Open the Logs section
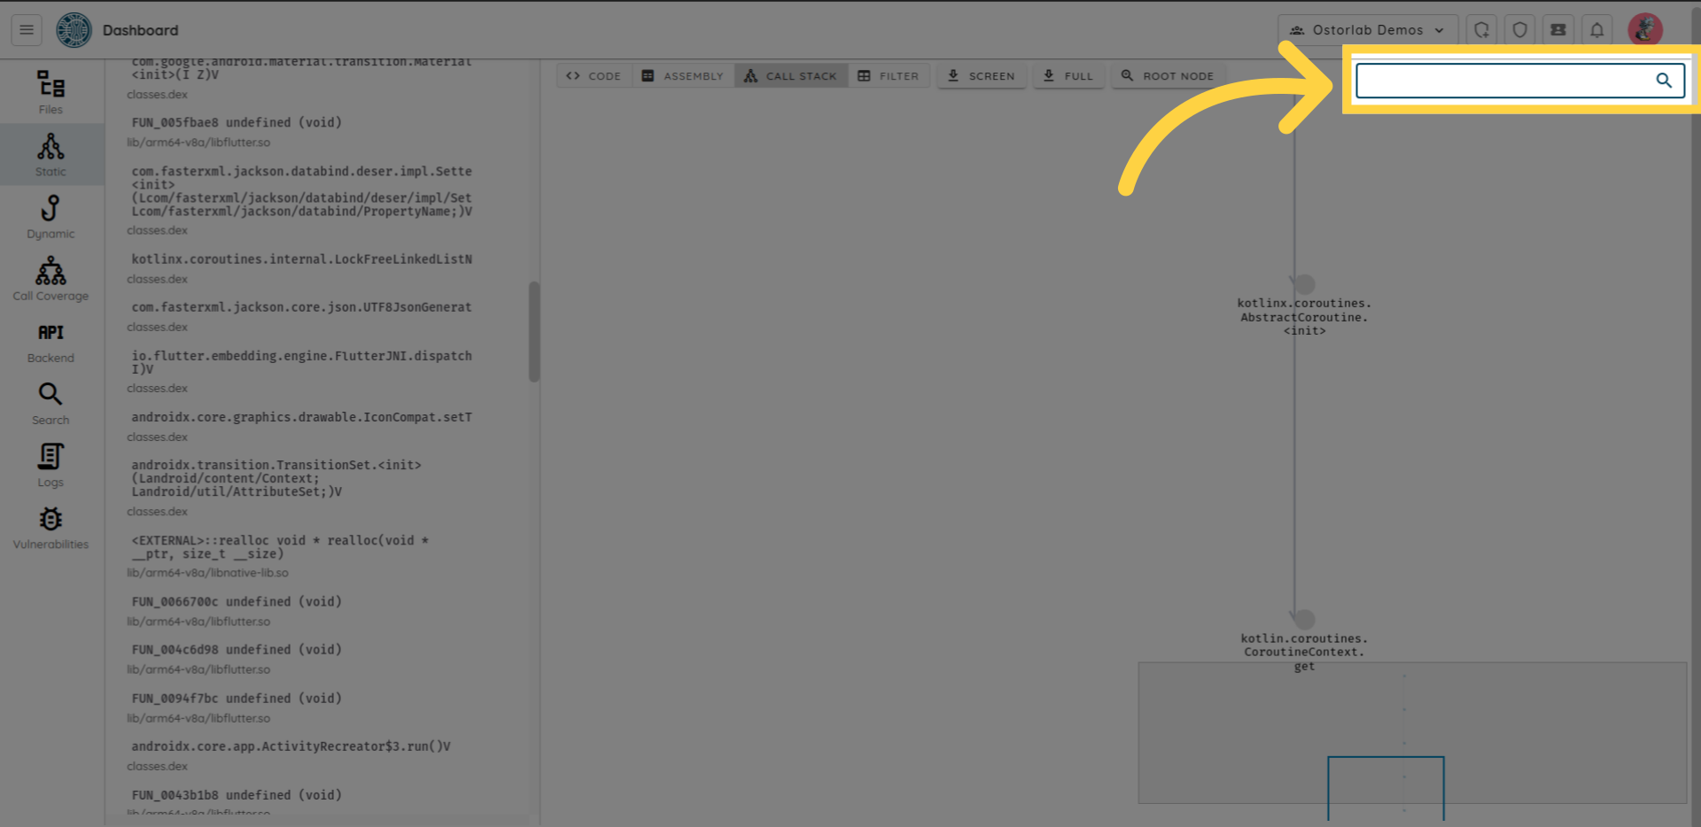Viewport: 1701px width, 827px height. 50,466
